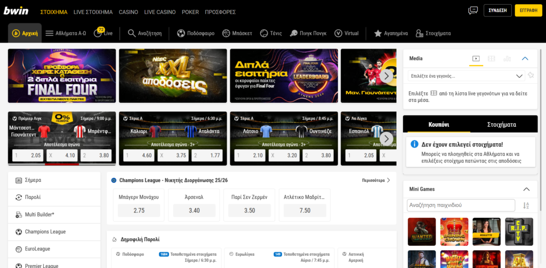Open Virtual sports section
This screenshot has height=268, width=546.
(347, 34)
